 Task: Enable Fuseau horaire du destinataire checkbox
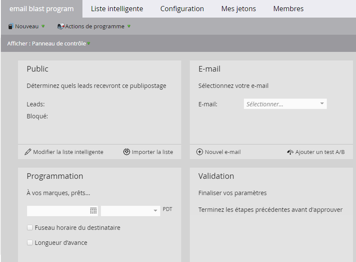[x=30, y=228]
